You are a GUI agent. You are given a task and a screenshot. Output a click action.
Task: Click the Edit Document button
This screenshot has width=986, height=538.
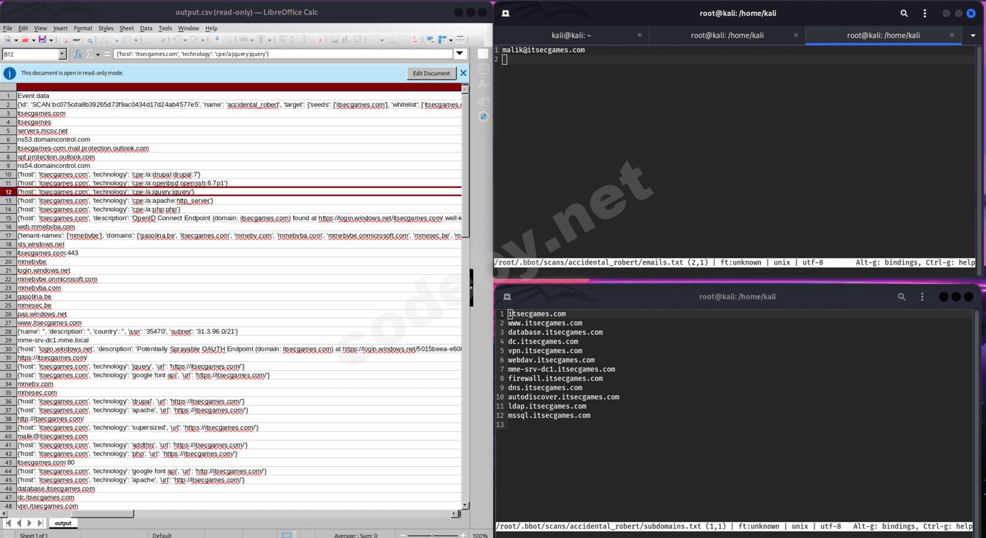click(431, 73)
